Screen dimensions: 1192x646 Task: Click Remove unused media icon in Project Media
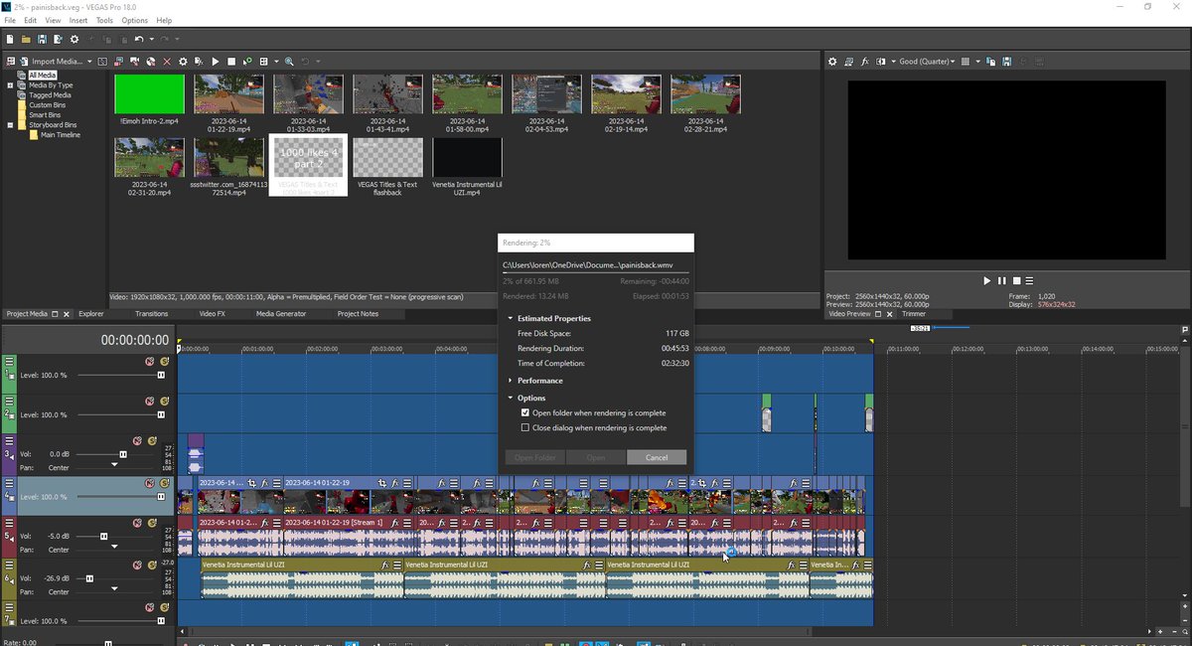coord(11,62)
